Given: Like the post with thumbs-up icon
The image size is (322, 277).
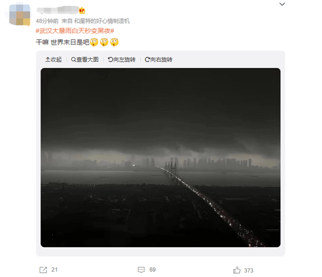Looking at the screenshot, I should (x=237, y=270).
